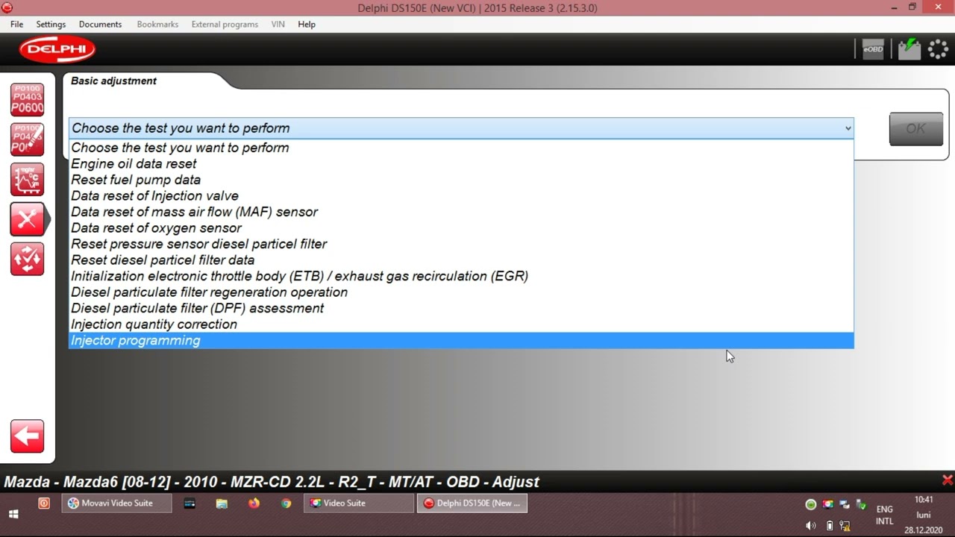Open the VIN menu

[x=278, y=24]
